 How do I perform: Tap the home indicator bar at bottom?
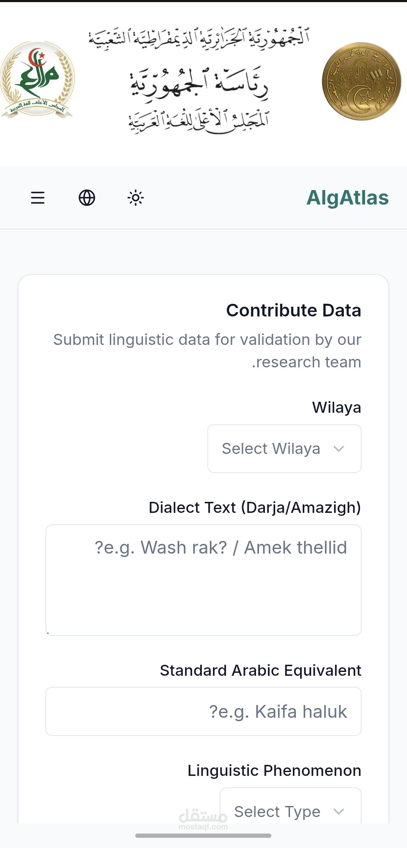(x=203, y=836)
